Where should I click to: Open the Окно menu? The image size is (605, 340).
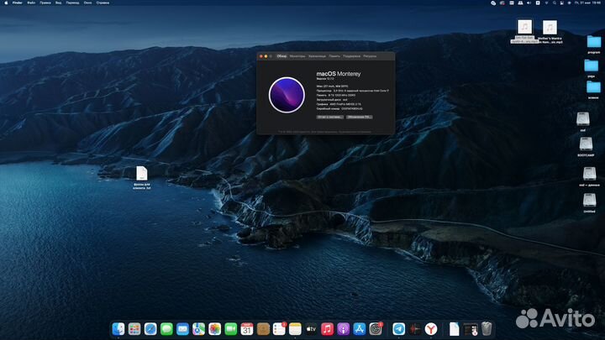coord(87,3)
